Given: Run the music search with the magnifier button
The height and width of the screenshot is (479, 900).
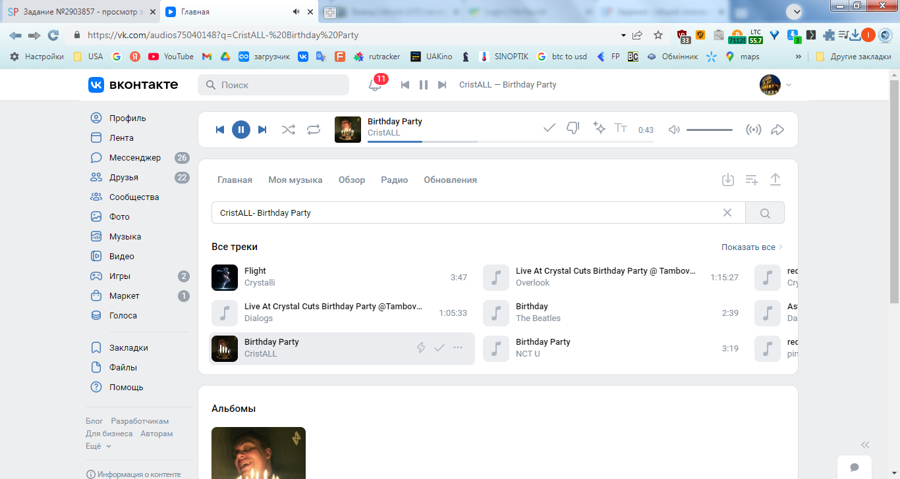Looking at the screenshot, I should click(765, 213).
